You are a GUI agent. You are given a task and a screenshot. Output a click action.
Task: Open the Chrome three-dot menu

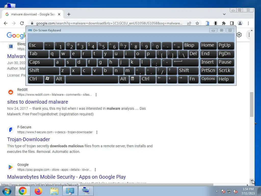click(x=248, y=23)
